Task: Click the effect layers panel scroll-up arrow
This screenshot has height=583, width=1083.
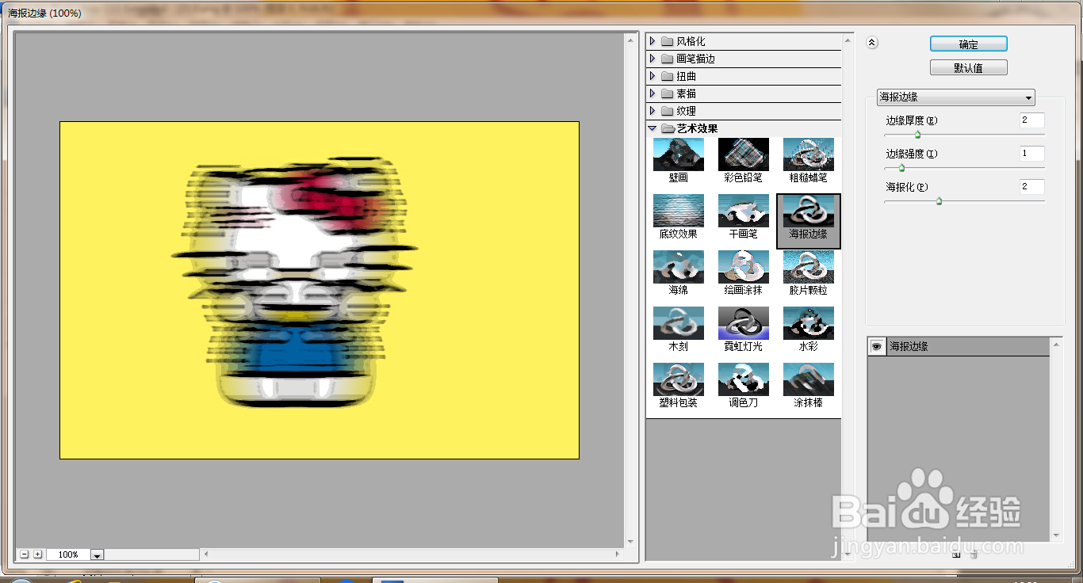Action: pyautogui.click(x=1056, y=343)
